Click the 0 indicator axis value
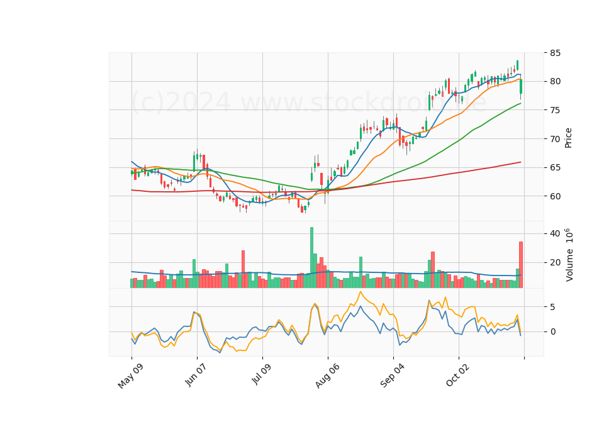The image size is (604, 434). click(553, 331)
